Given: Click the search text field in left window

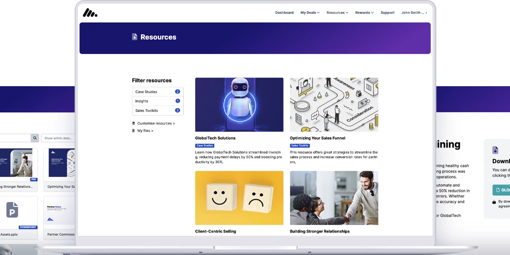Looking at the screenshot, I should pos(15,138).
